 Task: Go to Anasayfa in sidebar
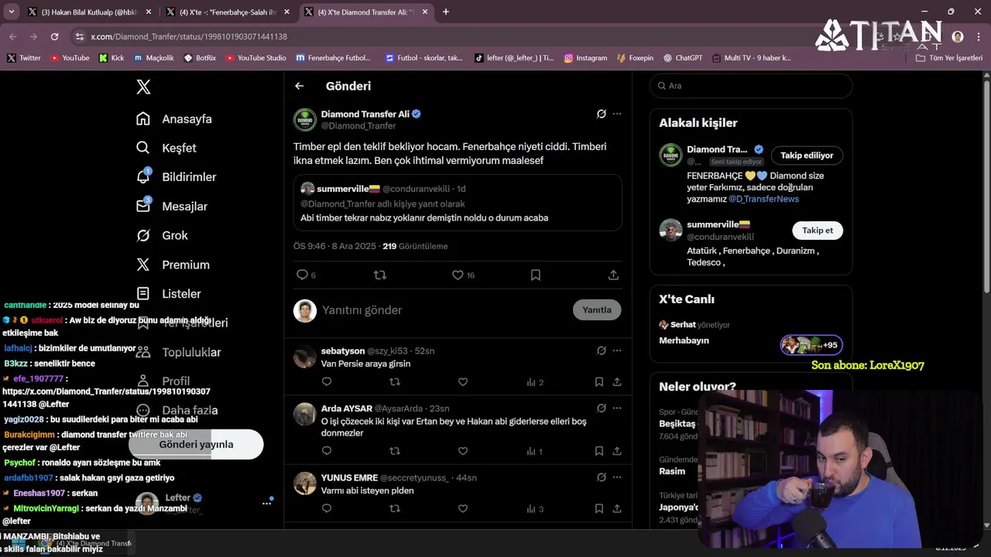coord(174,119)
